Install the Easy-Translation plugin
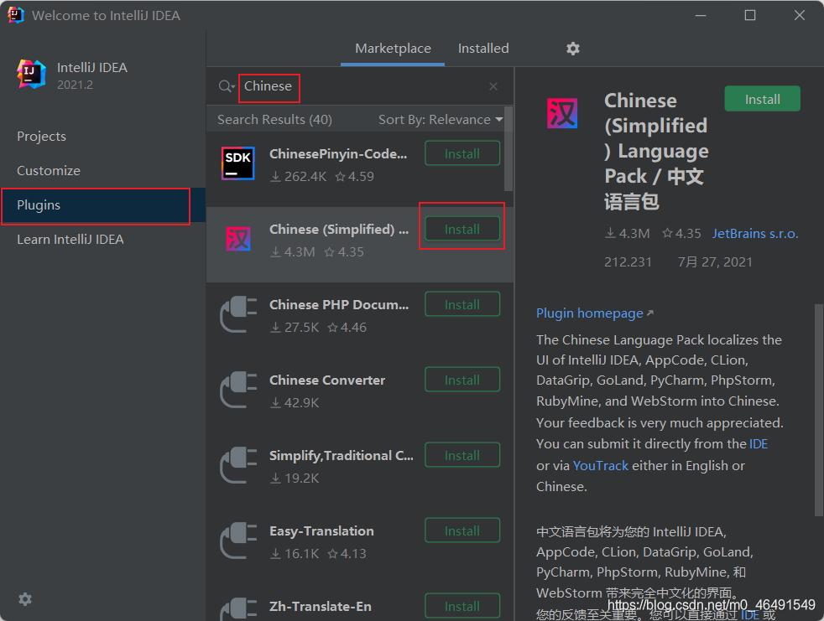This screenshot has width=824, height=621. click(x=462, y=530)
